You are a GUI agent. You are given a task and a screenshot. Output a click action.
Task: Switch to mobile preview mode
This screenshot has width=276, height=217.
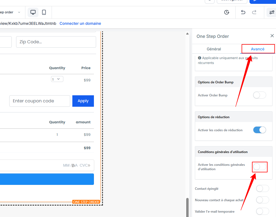(44, 12)
